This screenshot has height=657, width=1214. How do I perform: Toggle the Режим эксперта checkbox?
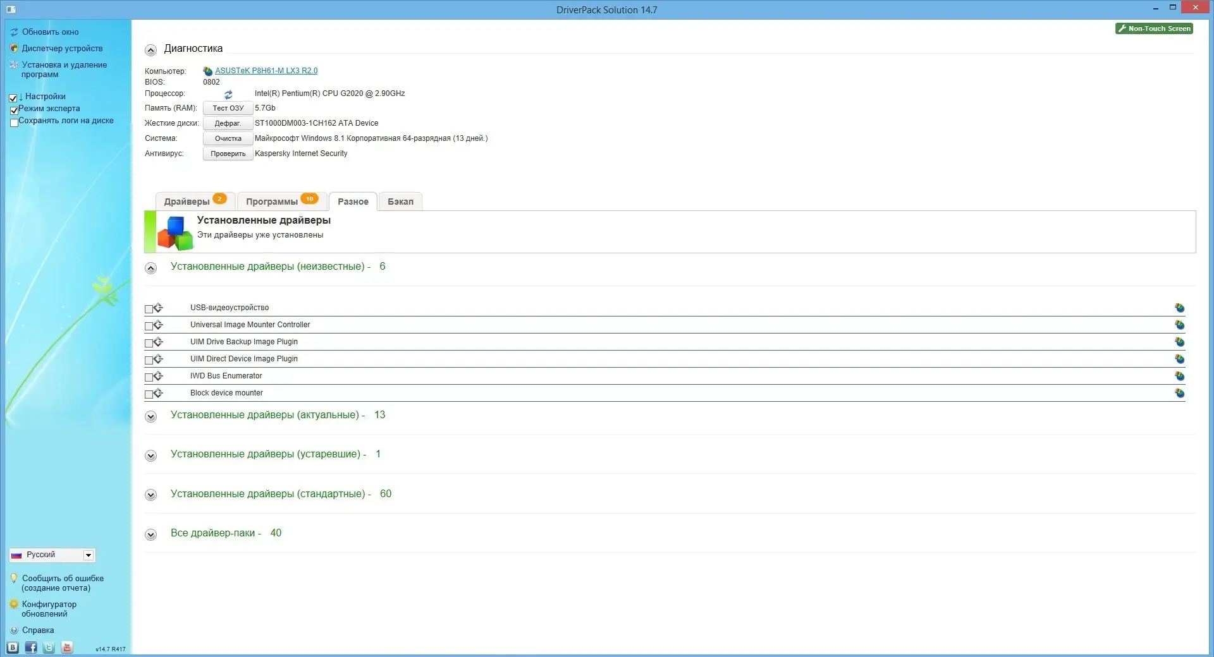[14, 110]
